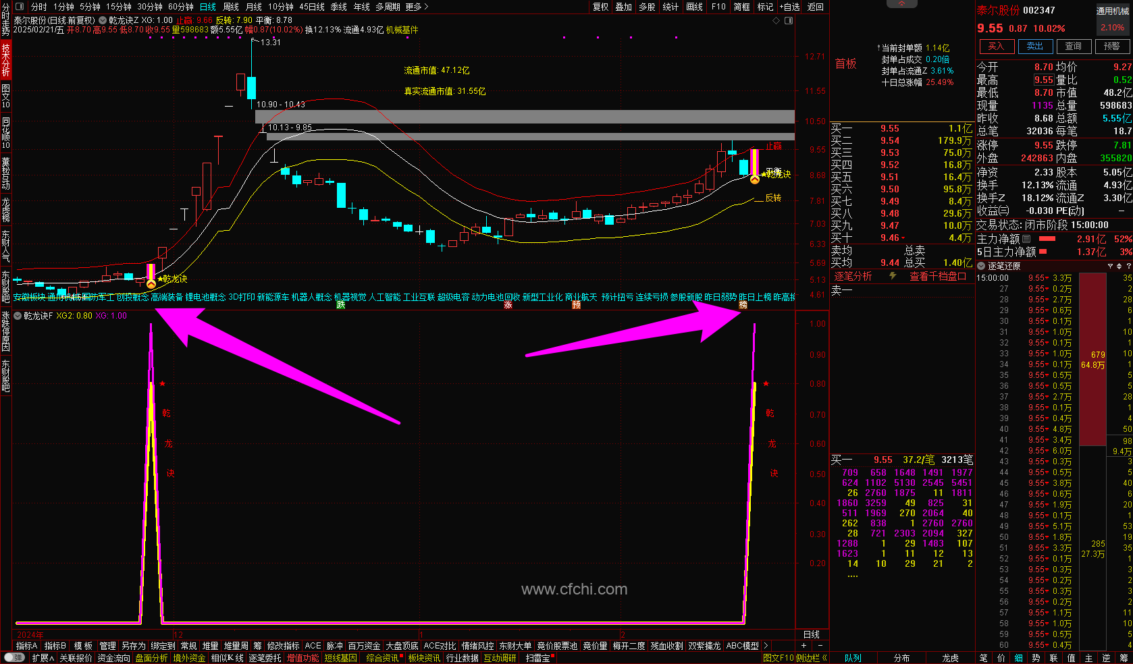Image resolution: width=1133 pixels, height=664 pixels.
Task: Click the 复权 toolbar button
Action: click(600, 7)
